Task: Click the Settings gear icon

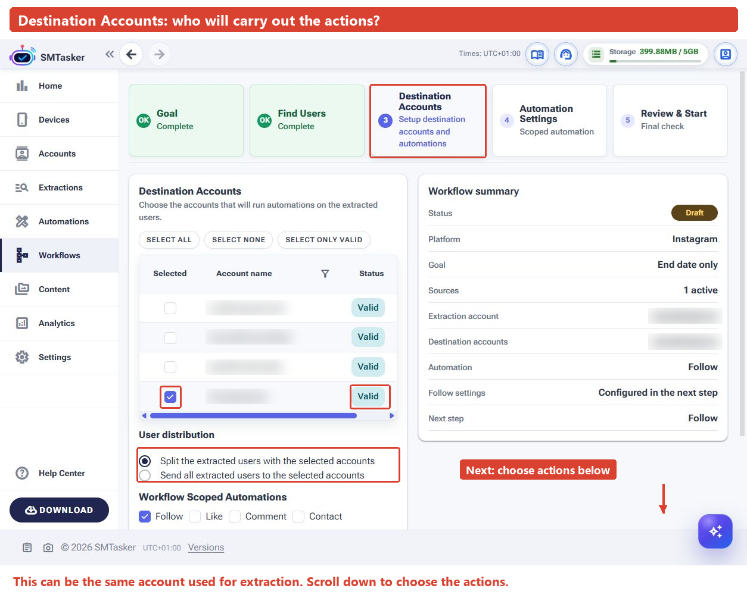Action: (x=22, y=357)
